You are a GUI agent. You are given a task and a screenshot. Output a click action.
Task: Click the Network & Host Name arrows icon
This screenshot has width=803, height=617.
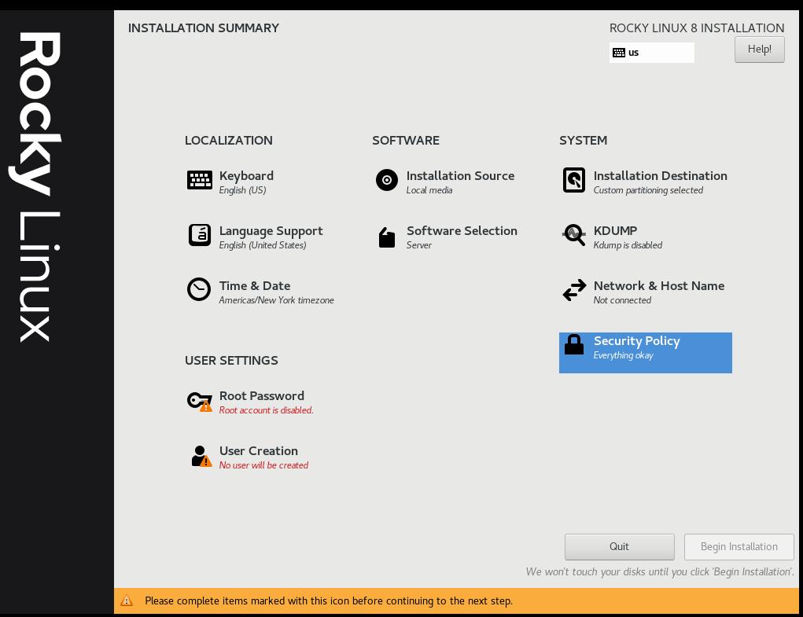point(574,290)
